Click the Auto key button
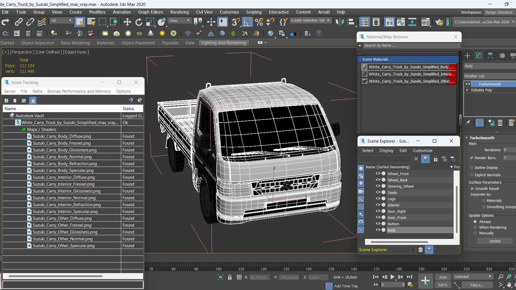516x290 pixels. [x=443, y=277]
